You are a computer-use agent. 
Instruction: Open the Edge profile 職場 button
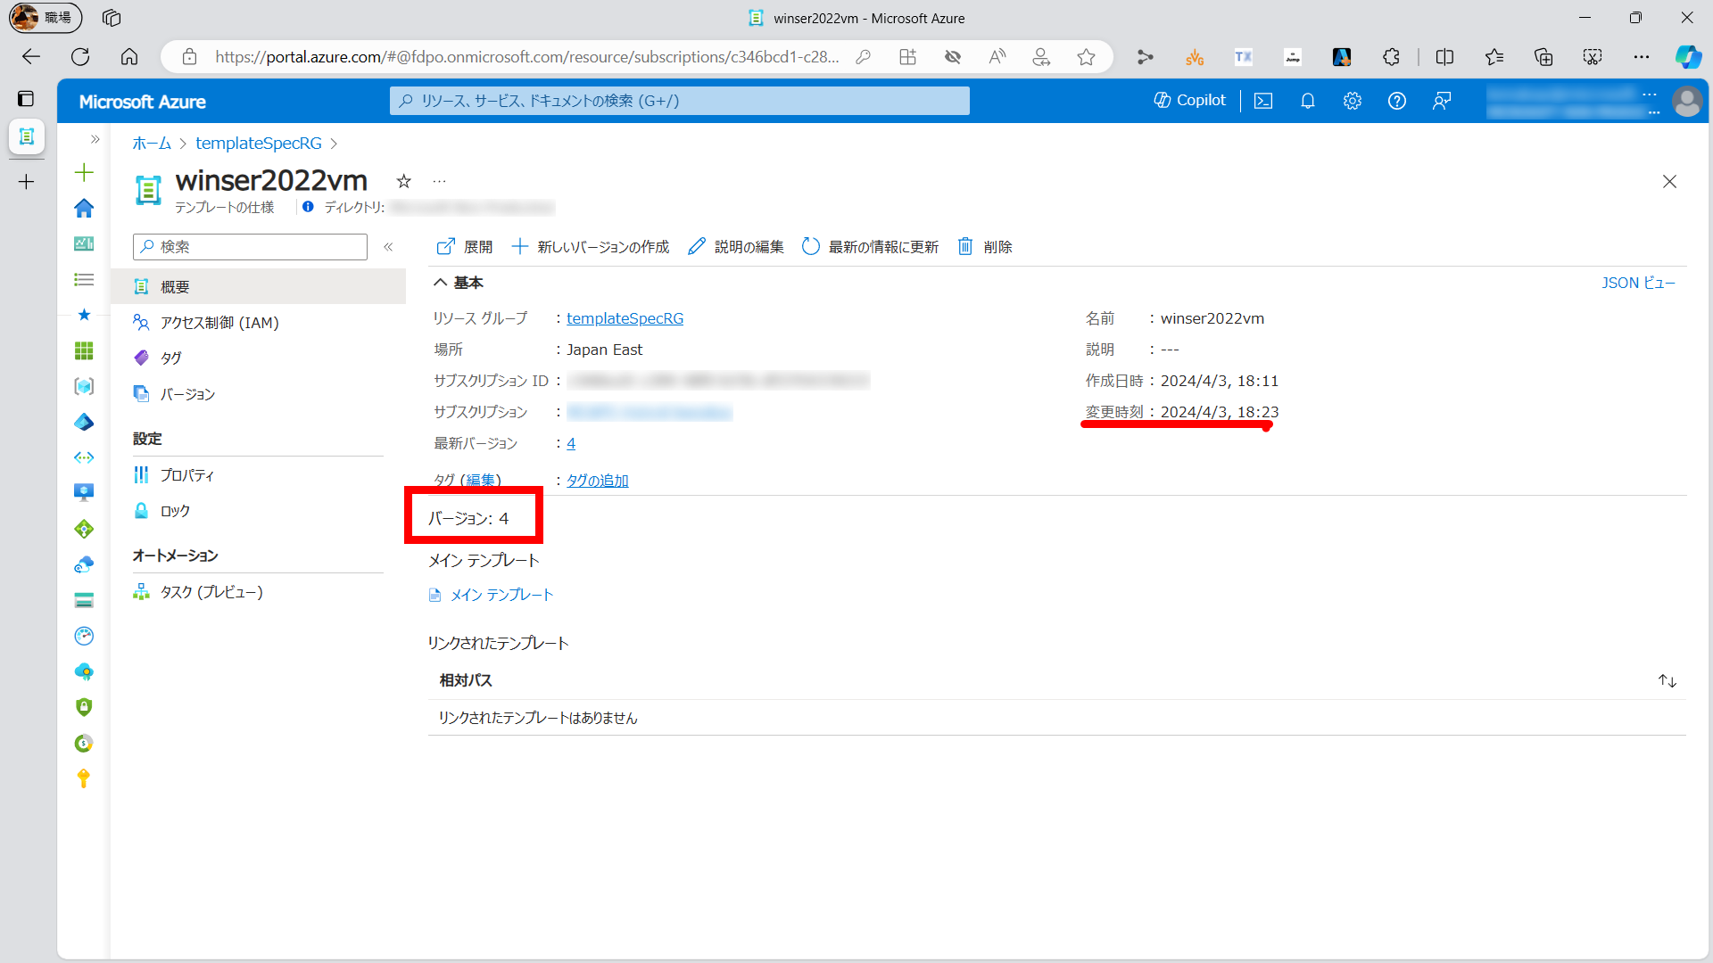(x=46, y=18)
